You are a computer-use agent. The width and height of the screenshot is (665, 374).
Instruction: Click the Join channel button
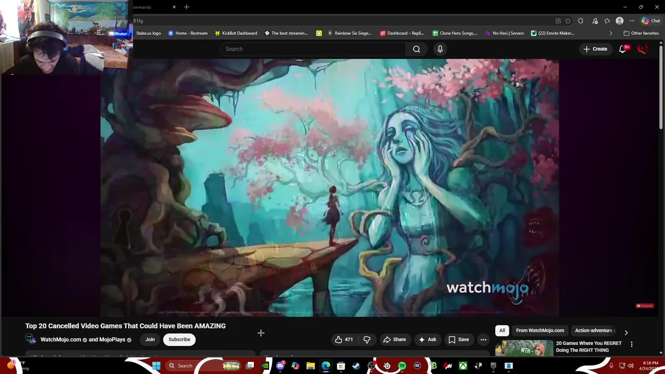pos(150,340)
